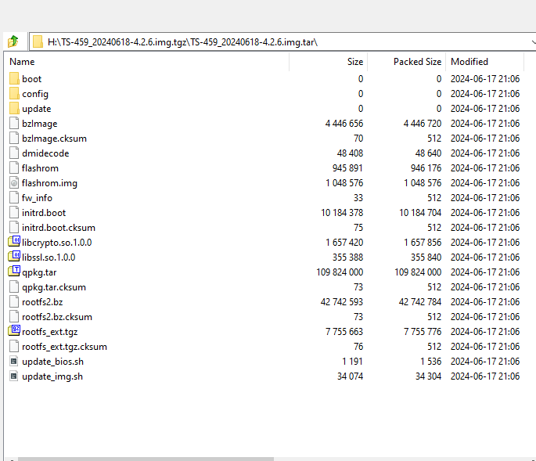Image resolution: width=536 pixels, height=461 pixels.
Task: Click the rootfs_ext.tgz archive icon
Action: (x=14, y=331)
